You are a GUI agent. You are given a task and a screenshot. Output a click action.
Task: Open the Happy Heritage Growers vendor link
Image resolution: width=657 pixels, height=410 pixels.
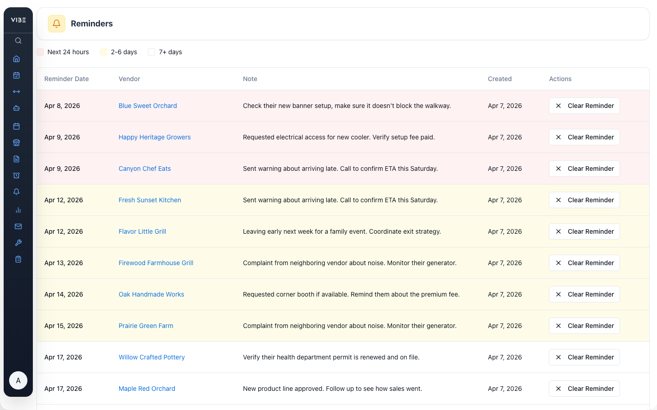(x=155, y=137)
